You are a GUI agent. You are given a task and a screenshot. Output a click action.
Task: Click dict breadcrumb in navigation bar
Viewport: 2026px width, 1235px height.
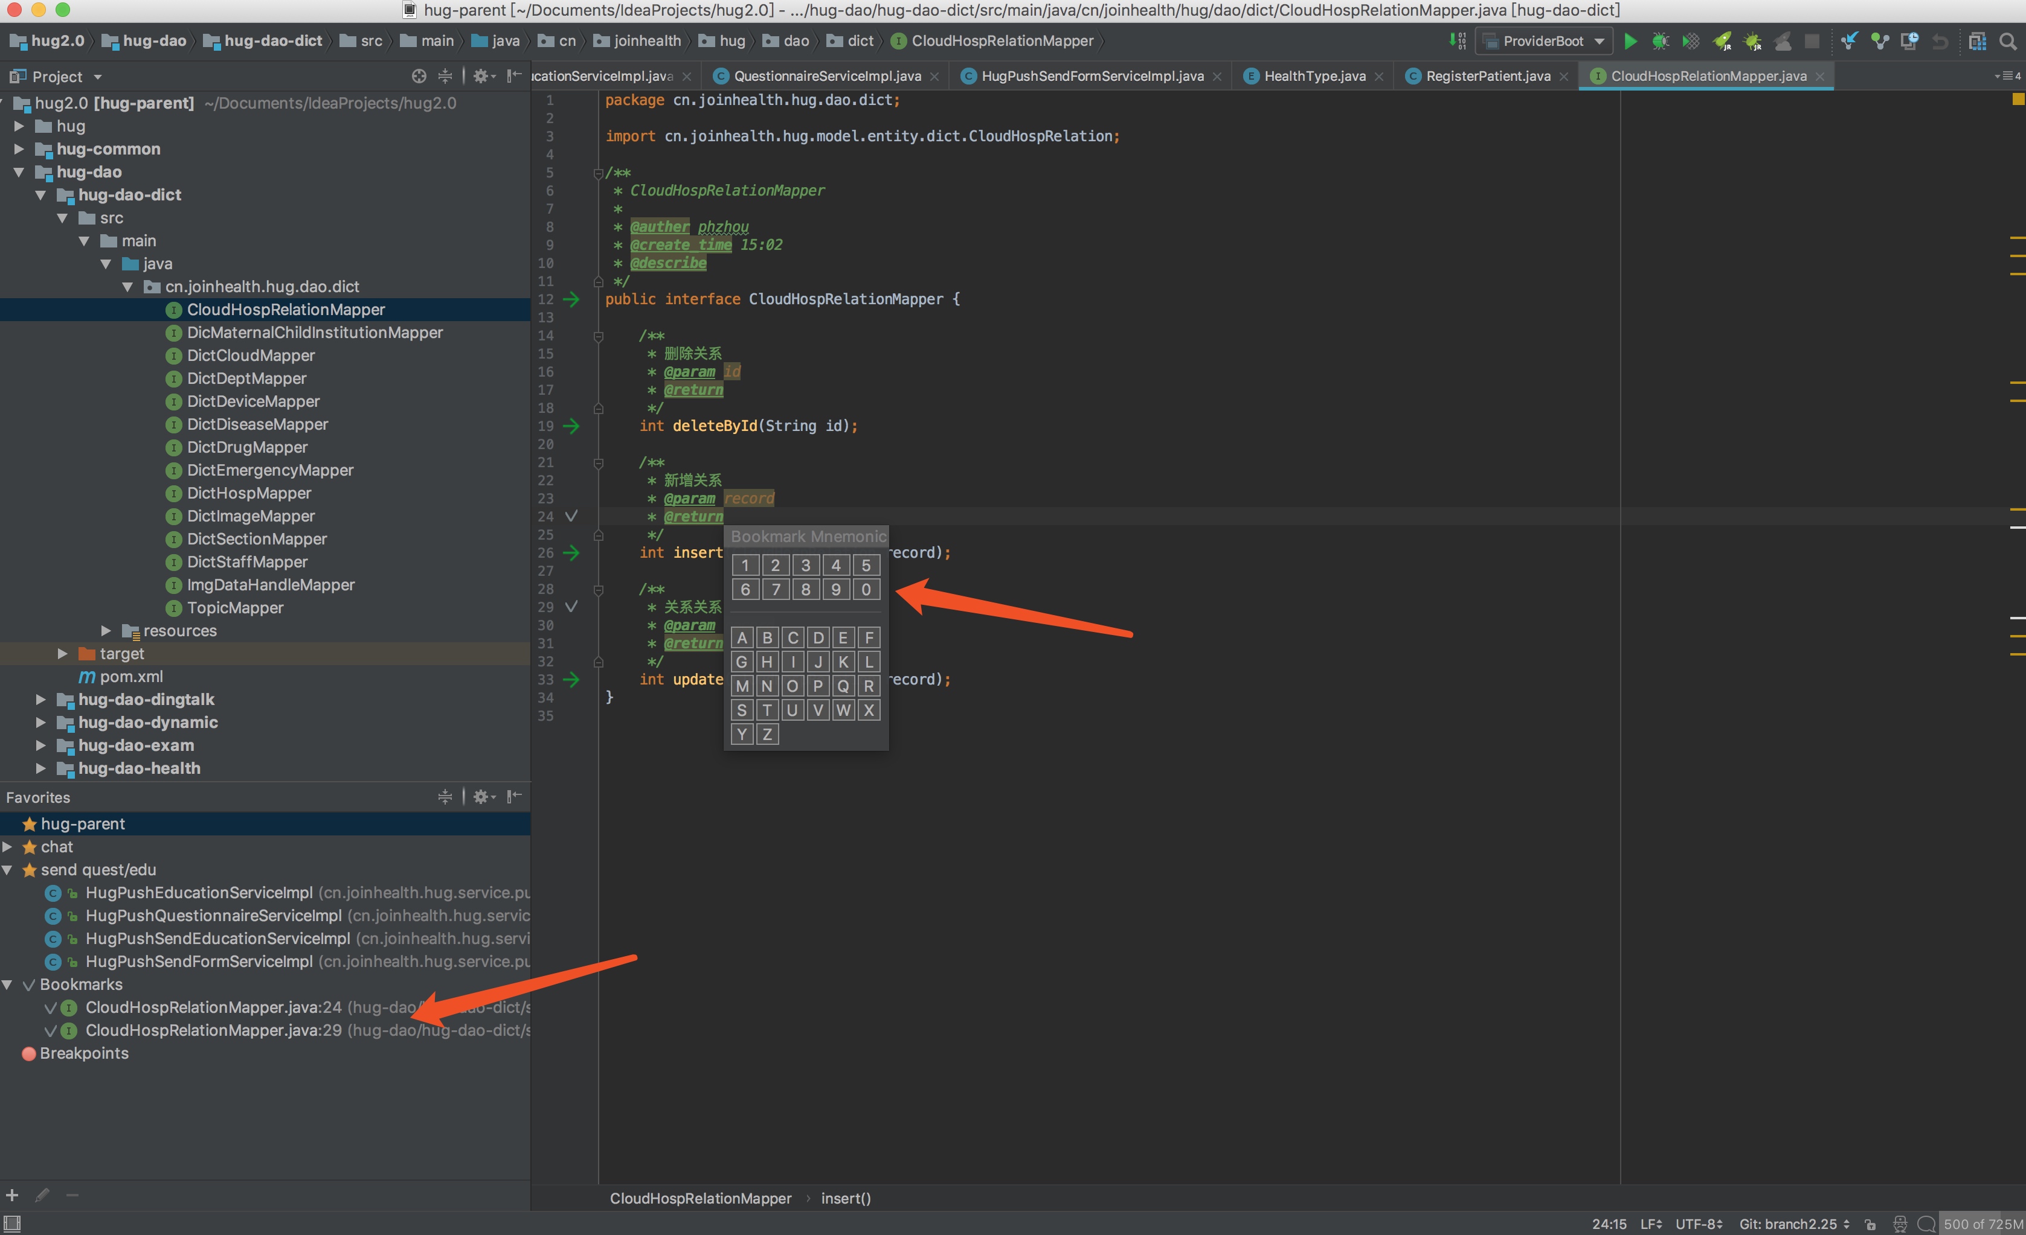pyautogui.click(x=850, y=41)
